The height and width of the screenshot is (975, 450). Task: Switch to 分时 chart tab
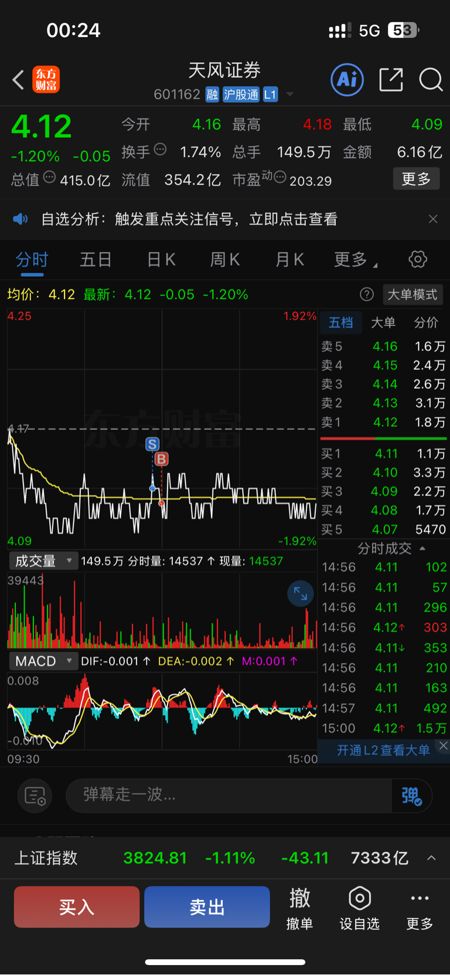tap(32, 259)
